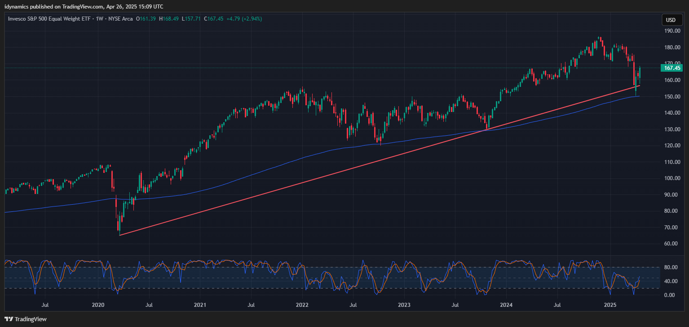Click the +4.79 (+2.94%) change value
Image resolution: width=689 pixels, height=327 pixels.
[x=244, y=19]
